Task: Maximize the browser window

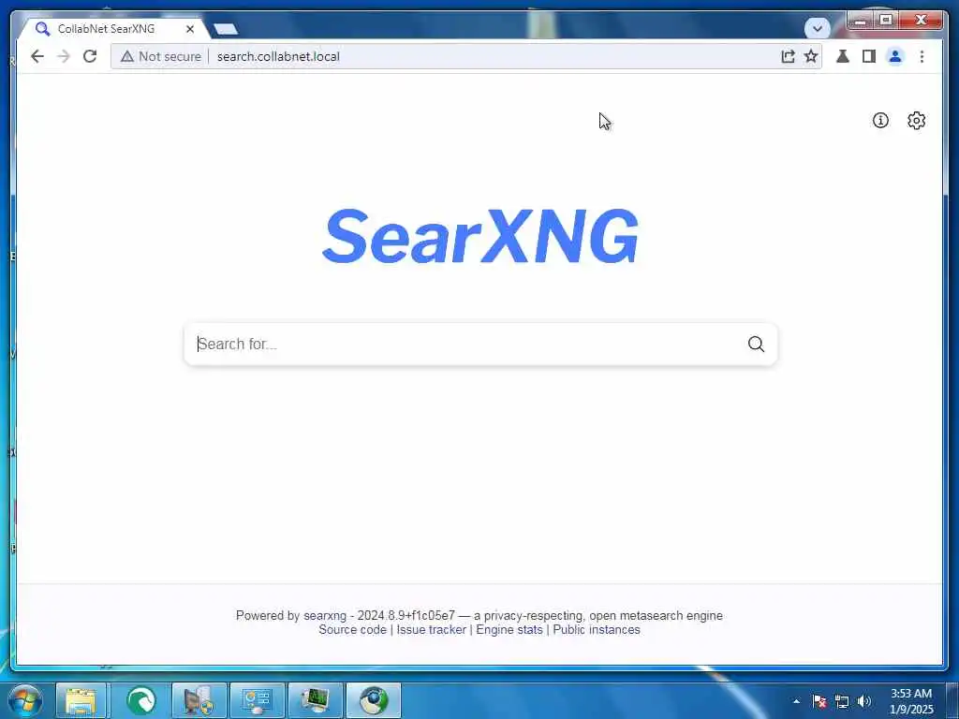Action: (886, 21)
